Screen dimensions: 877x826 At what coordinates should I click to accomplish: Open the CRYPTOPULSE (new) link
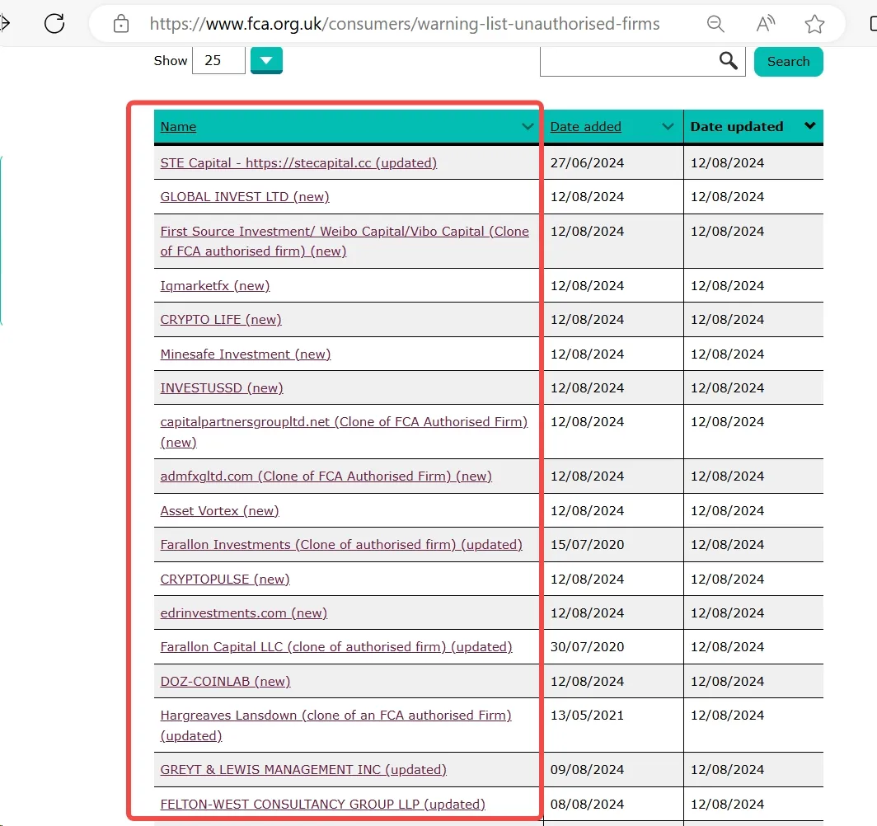tap(225, 579)
